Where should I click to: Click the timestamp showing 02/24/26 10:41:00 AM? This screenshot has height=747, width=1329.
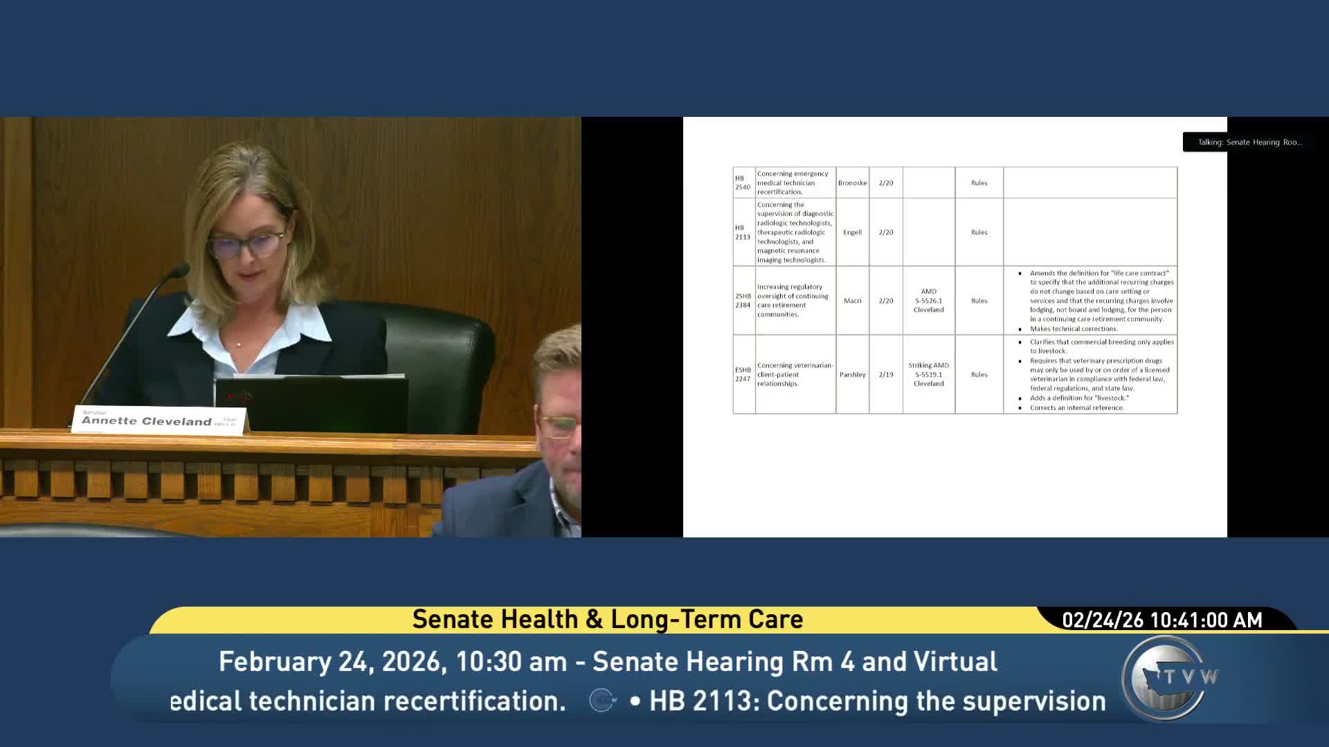[x=1163, y=620]
